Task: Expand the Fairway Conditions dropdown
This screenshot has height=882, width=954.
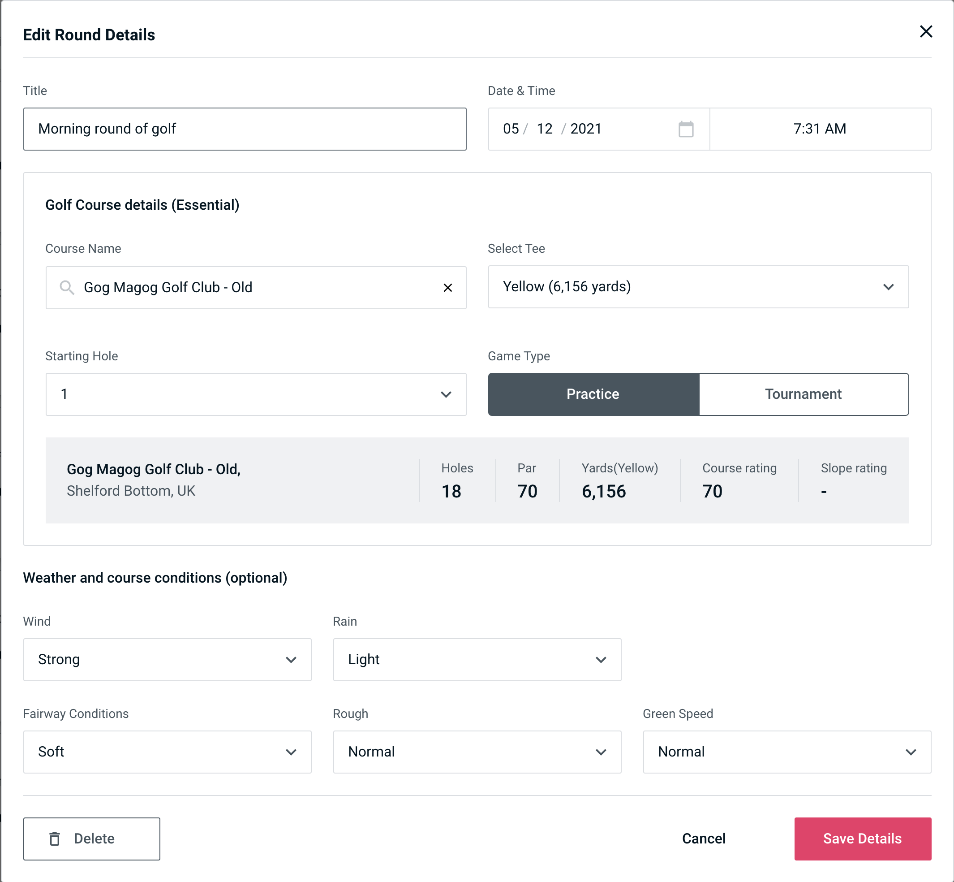Action: pyautogui.click(x=166, y=752)
